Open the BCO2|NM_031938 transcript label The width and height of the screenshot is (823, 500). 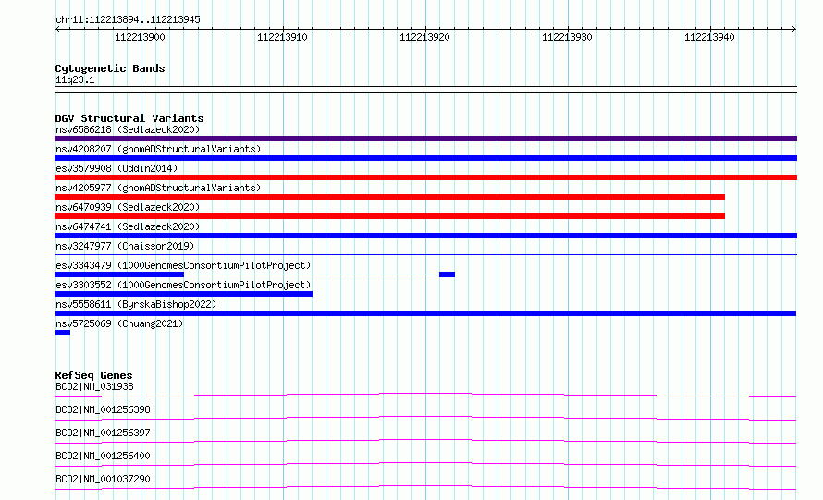[94, 386]
